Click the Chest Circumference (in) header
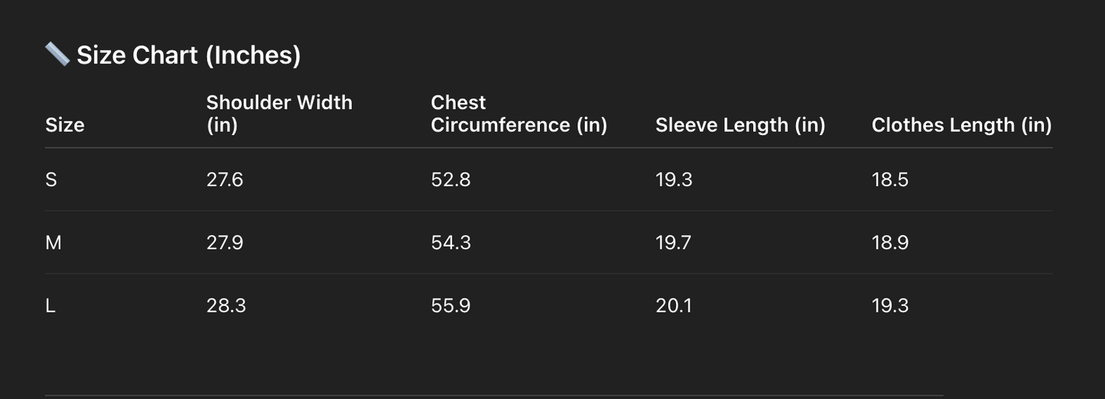1105x399 pixels. pos(518,114)
